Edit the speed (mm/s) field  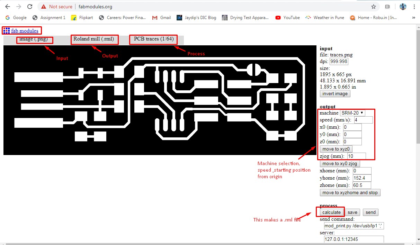tap(363, 120)
